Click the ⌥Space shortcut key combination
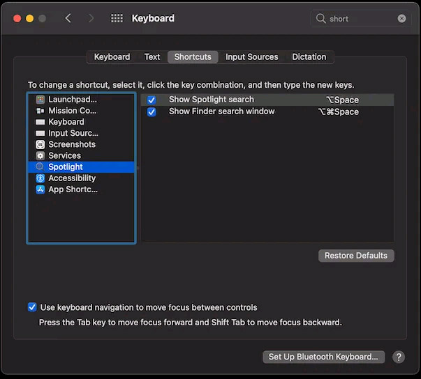421x379 pixels. 342,100
